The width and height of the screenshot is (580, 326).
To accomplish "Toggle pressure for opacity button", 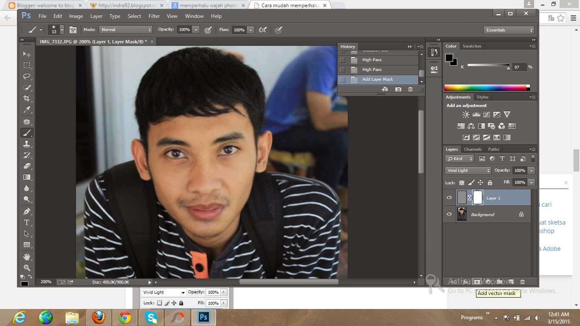I will [208, 30].
